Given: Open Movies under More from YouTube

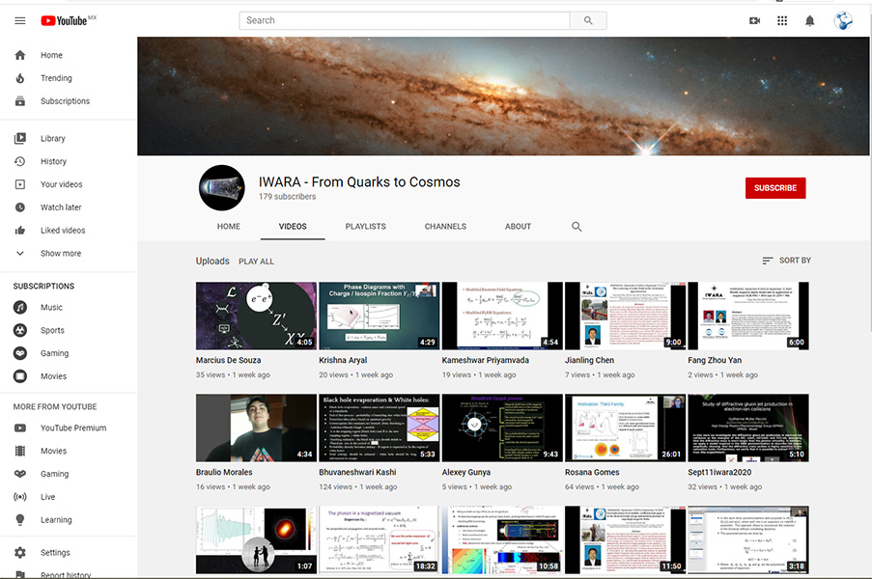Looking at the screenshot, I should click(x=69, y=451).
